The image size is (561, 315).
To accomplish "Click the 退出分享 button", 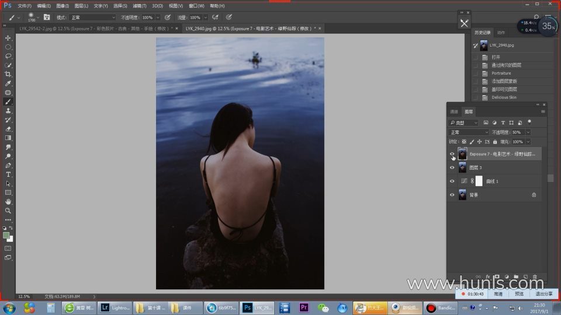I will (544, 294).
